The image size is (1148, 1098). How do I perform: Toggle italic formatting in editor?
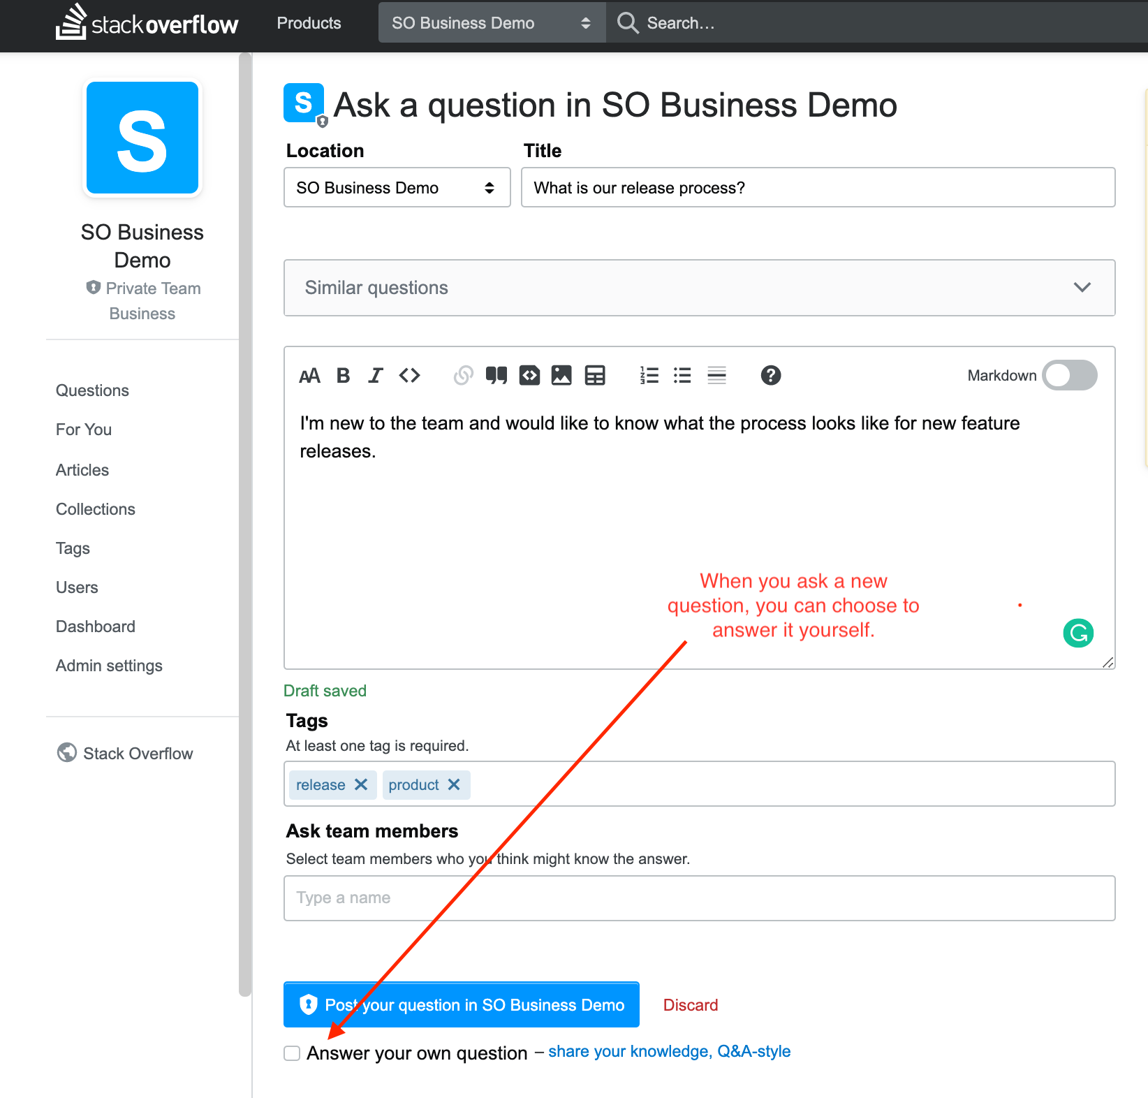376,376
